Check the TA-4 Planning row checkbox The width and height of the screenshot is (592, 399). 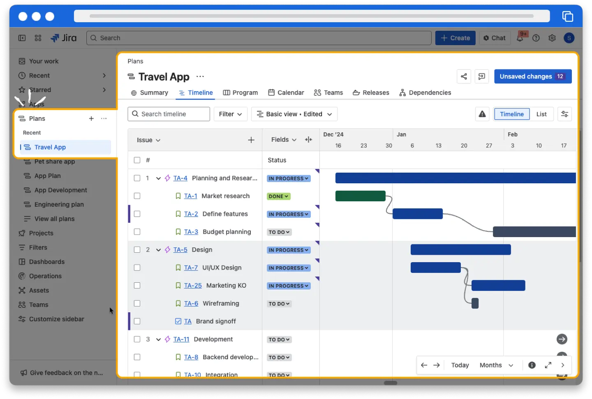[x=137, y=178]
